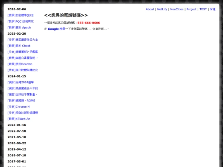Expand the 2019-04-12 date group
This screenshot has width=223, height=167.
click(17, 149)
